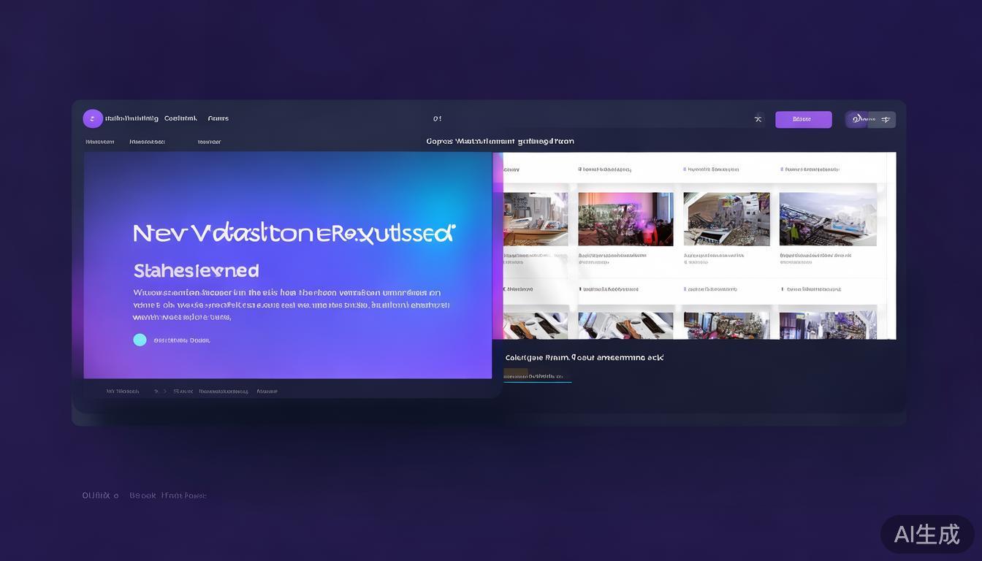Click the cyan circle in hero banner

pos(140,340)
